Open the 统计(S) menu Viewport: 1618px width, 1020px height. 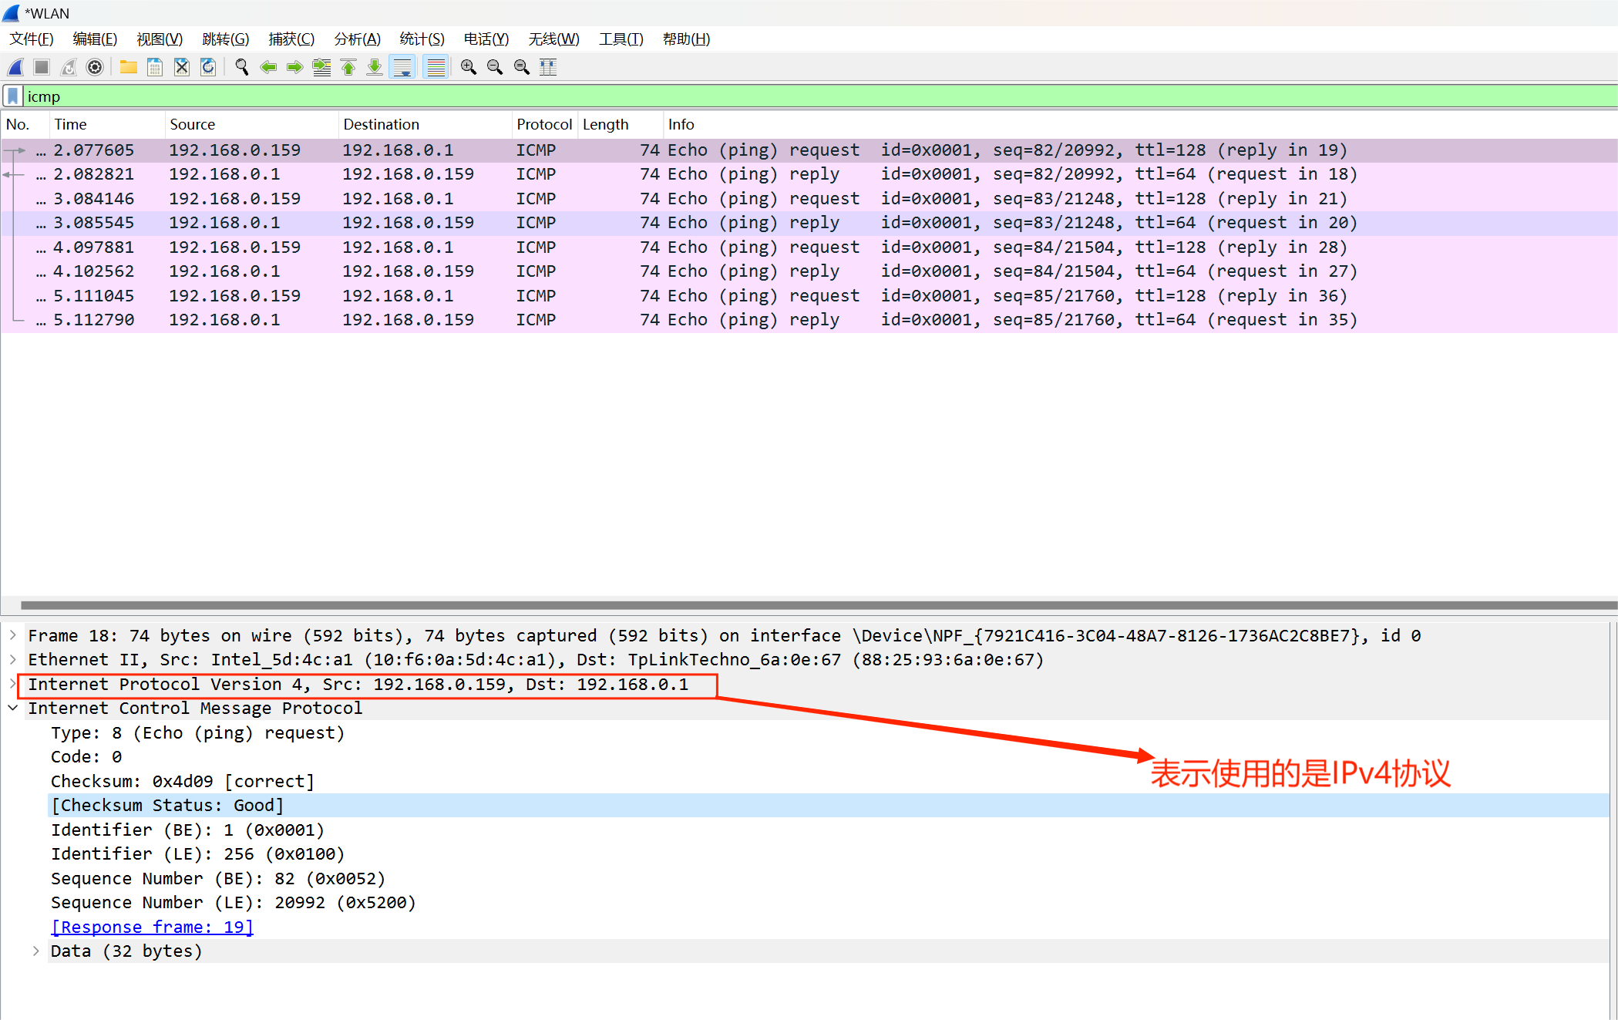422,39
